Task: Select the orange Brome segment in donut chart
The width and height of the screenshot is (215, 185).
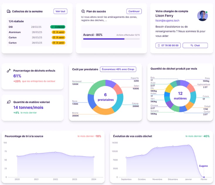Action: pyautogui.click(x=101, y=110)
